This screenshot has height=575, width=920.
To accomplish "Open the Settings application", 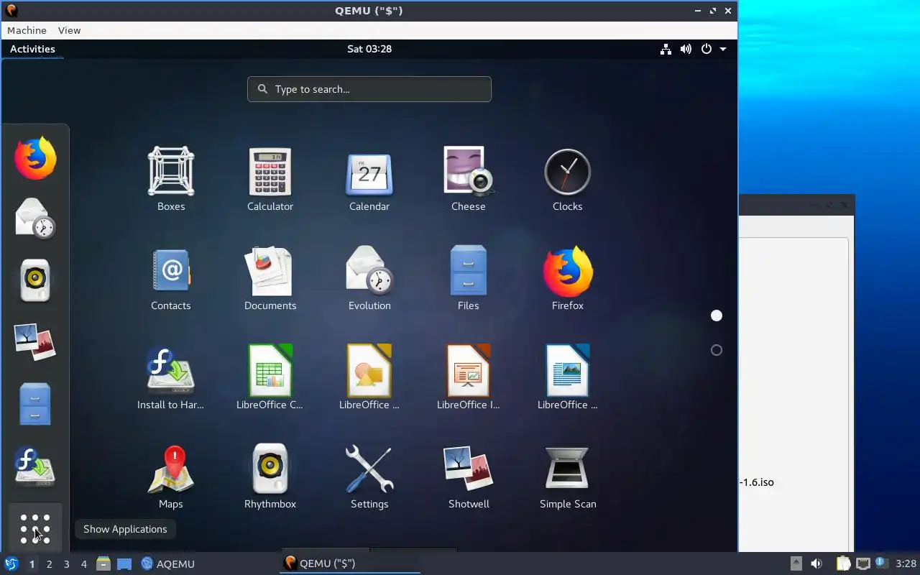I will (x=369, y=477).
